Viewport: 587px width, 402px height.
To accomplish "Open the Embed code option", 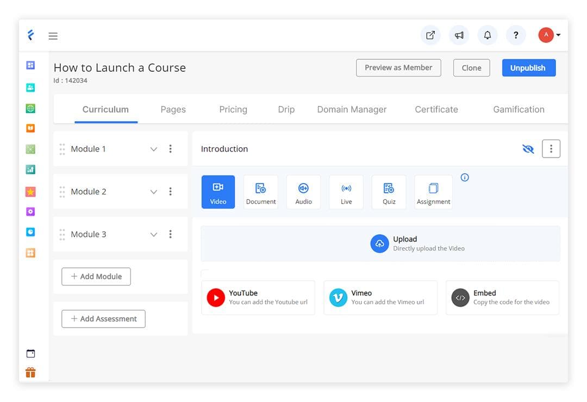I will pyautogui.click(x=502, y=298).
